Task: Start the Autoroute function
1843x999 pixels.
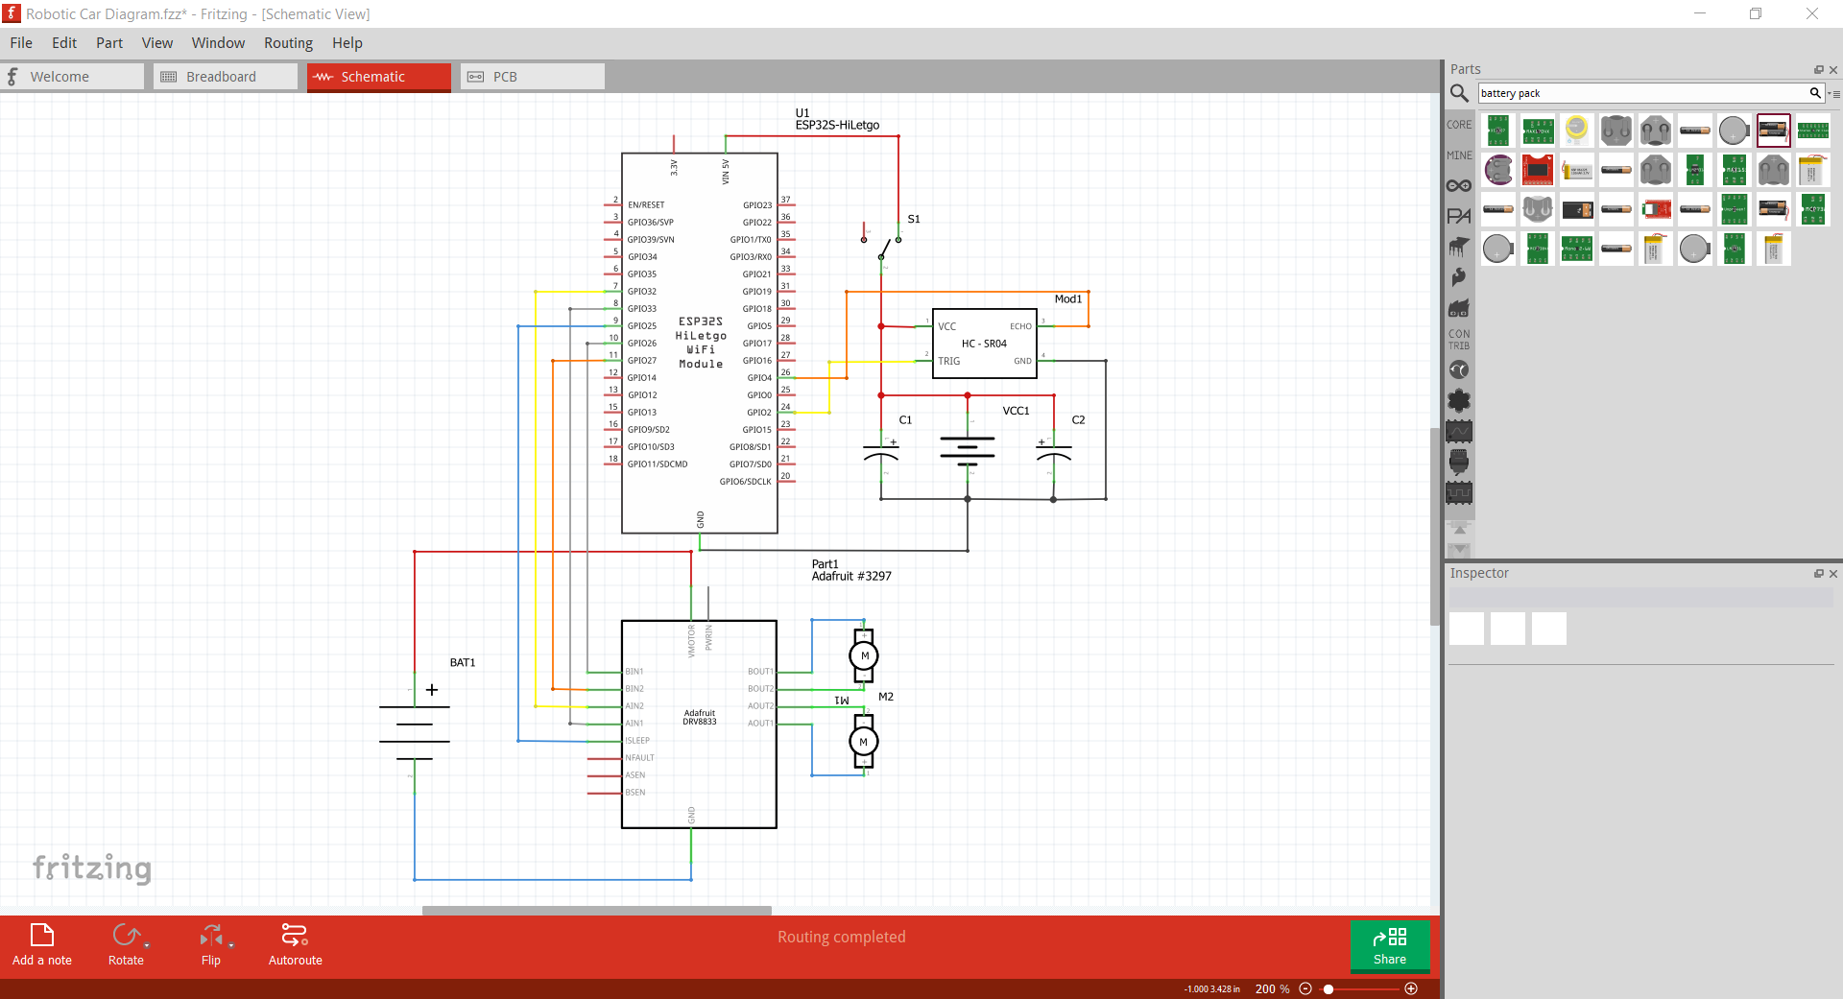Action: tap(295, 944)
